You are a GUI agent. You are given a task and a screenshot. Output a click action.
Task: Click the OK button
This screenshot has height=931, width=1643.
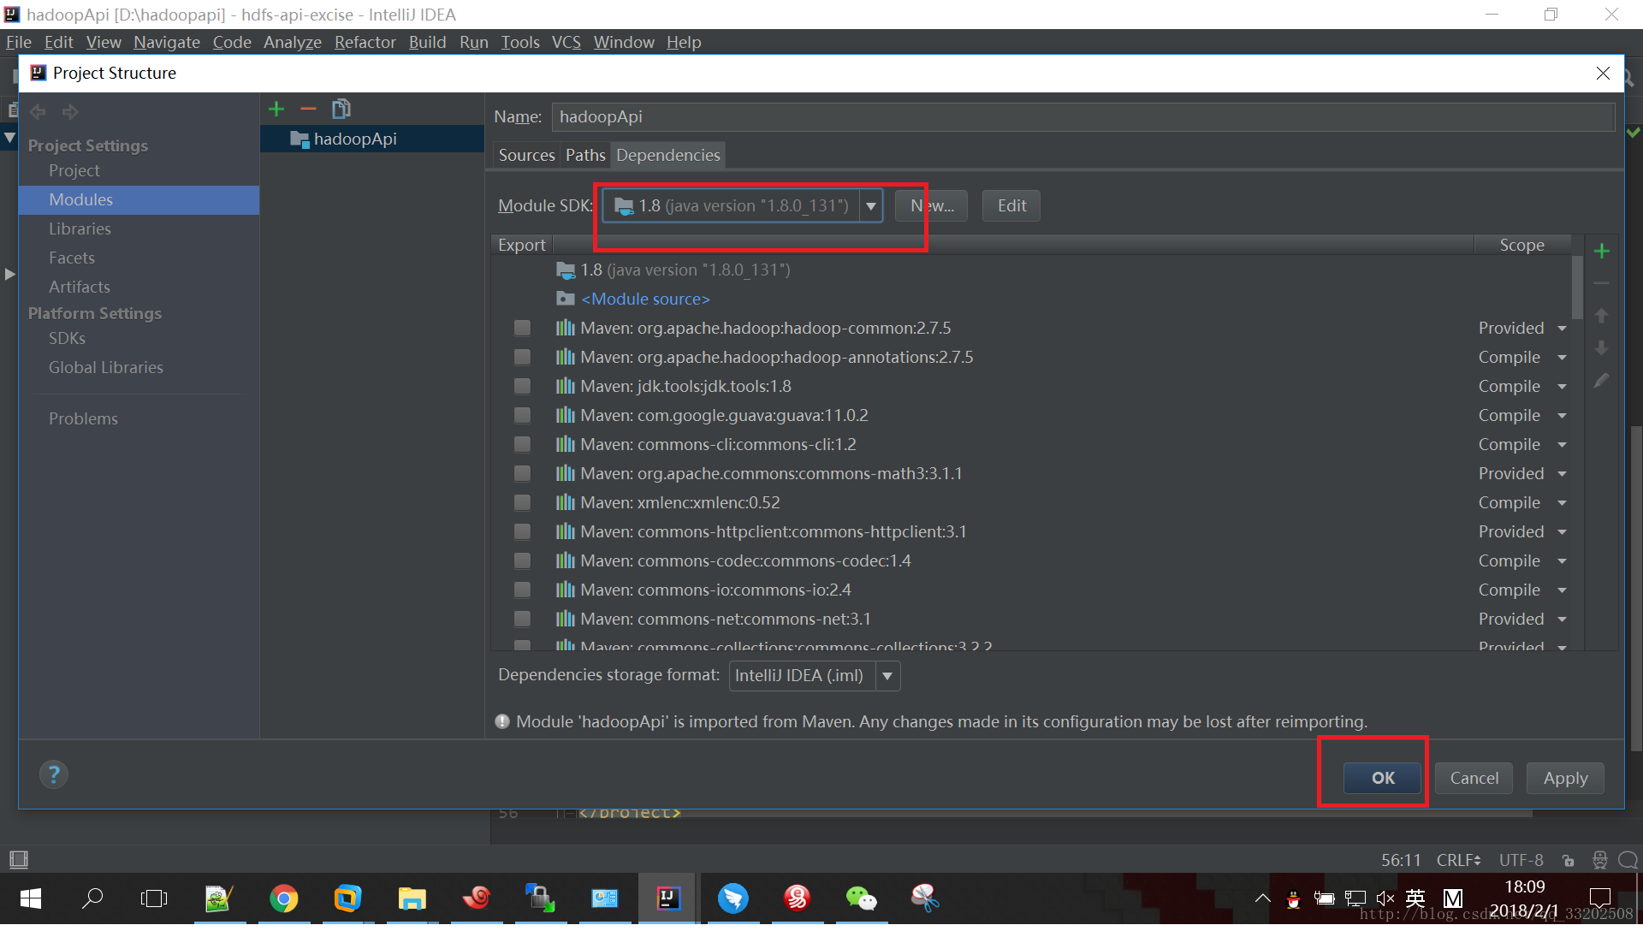click(1382, 779)
